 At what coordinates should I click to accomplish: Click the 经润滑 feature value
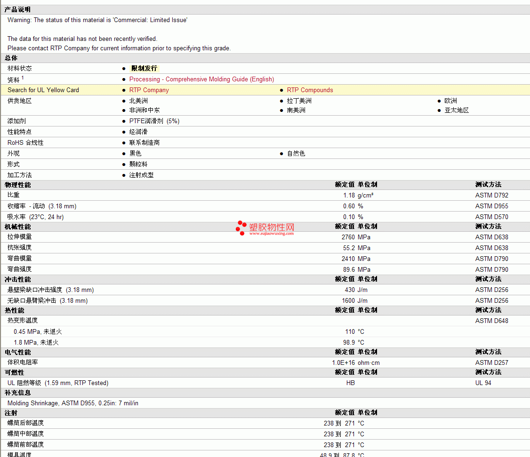point(138,132)
